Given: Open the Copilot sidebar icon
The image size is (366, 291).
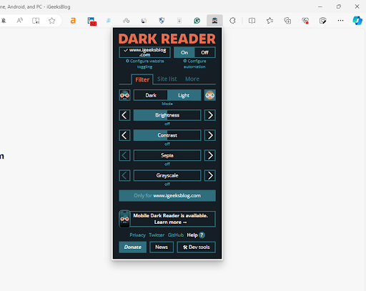Looking at the screenshot, I should (x=357, y=21).
